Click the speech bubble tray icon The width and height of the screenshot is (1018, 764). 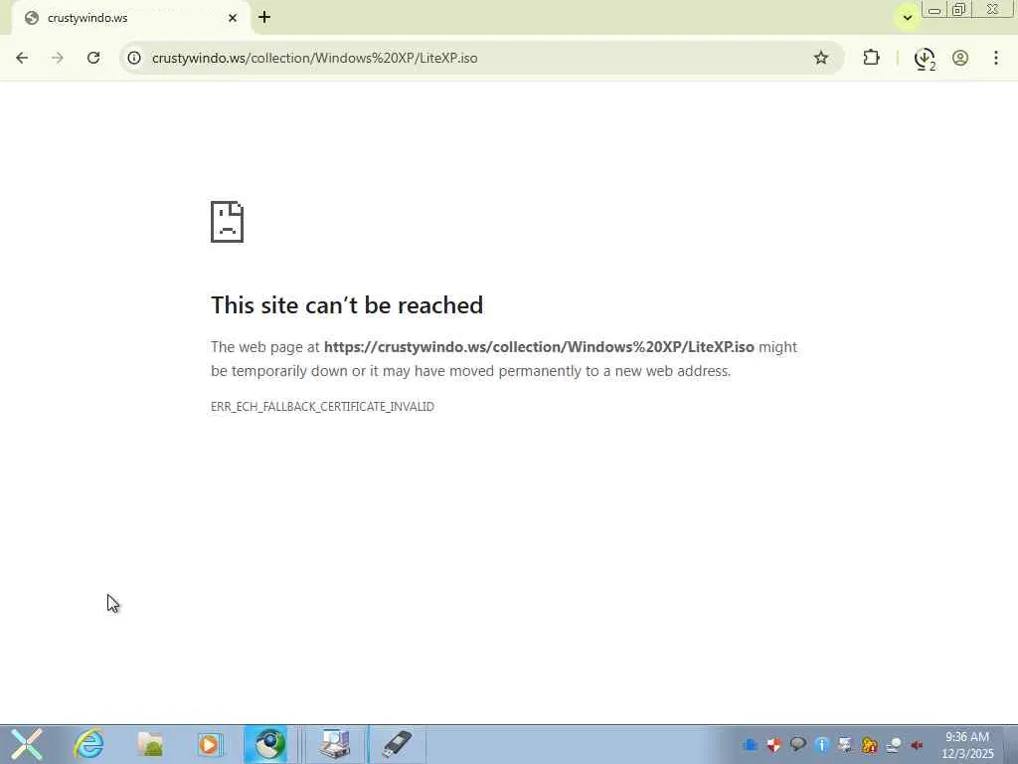coord(798,744)
